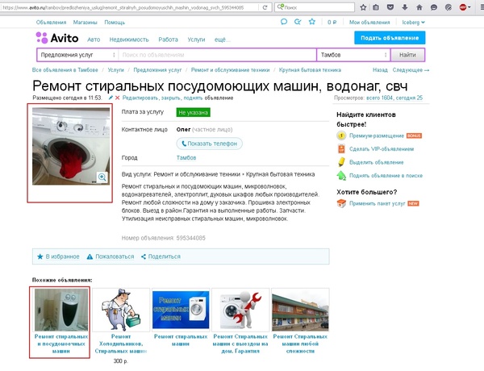Open the similar ad with the red wrench figure
This screenshot has height=371, width=484.
click(240, 310)
